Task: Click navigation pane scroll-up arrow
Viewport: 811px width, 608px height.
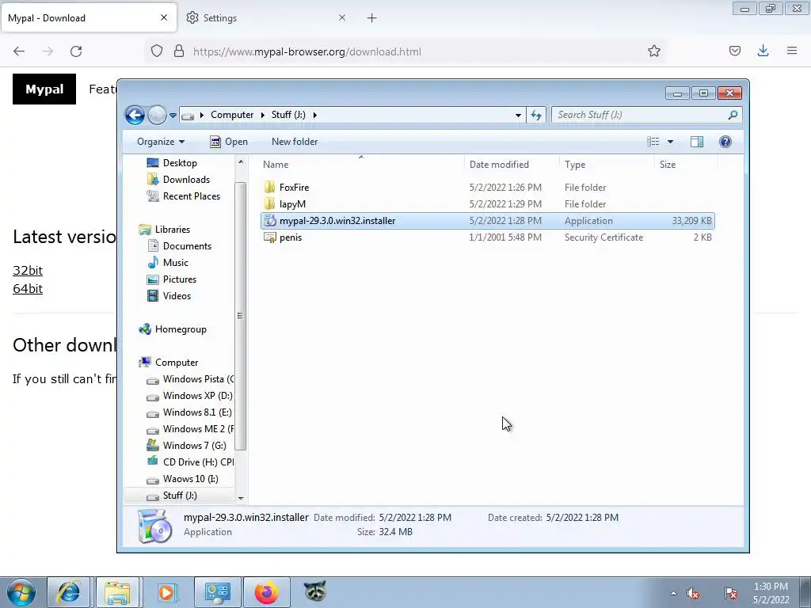Action: click(241, 162)
